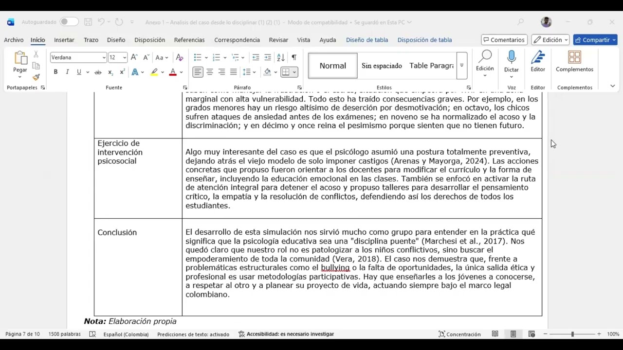Open the borders dropdown arrow

(294, 72)
